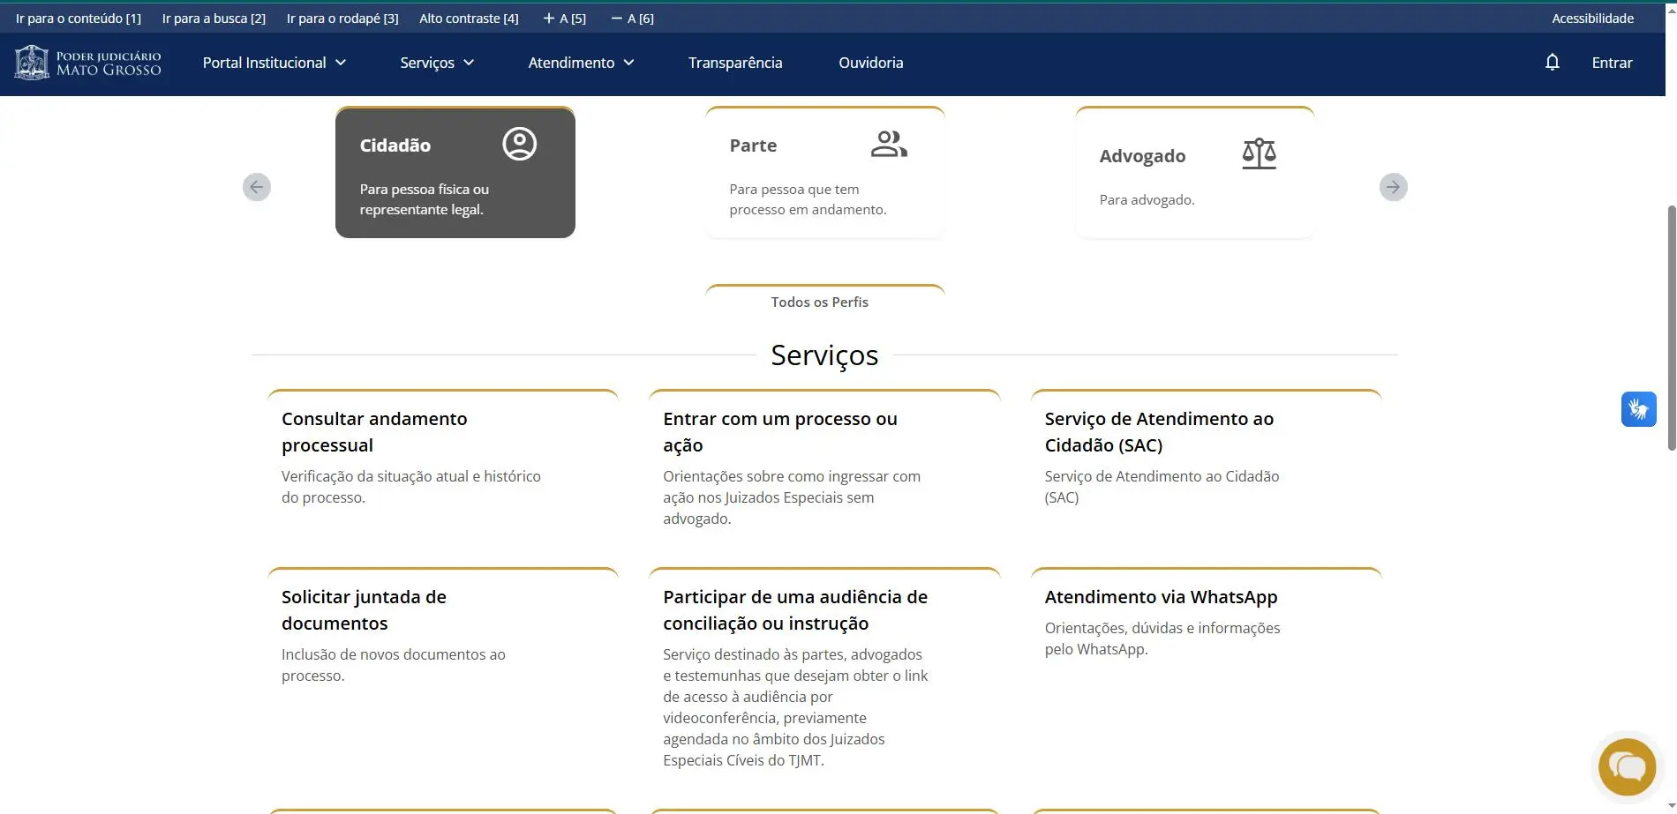Click the scales icon on Advogado card
Screen dimensions: 1677x814
point(1259,154)
